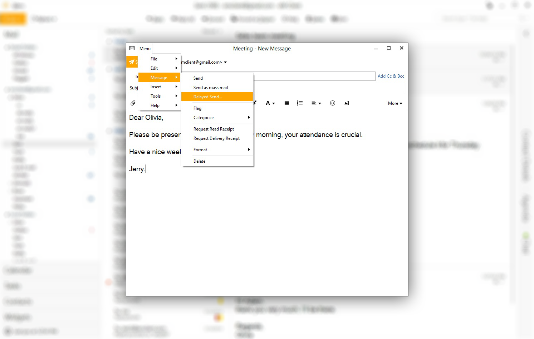Flag the message via the Message menu
Screen dimensions: 534x339
[197, 108]
